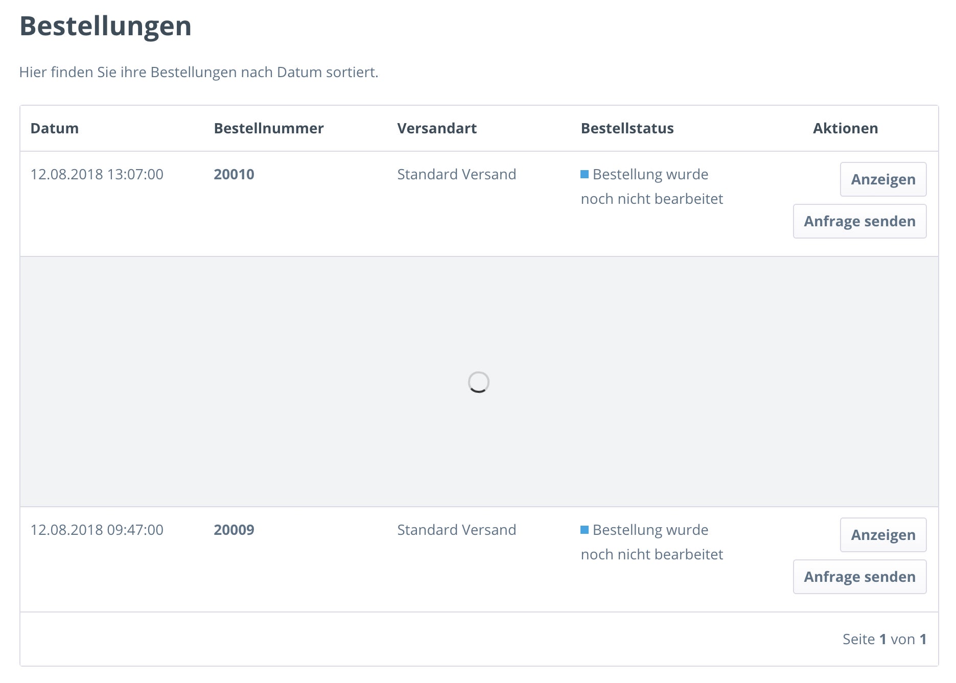Image resolution: width=956 pixels, height=683 pixels.
Task: Click the Bestellstatus column header
Action: point(627,128)
